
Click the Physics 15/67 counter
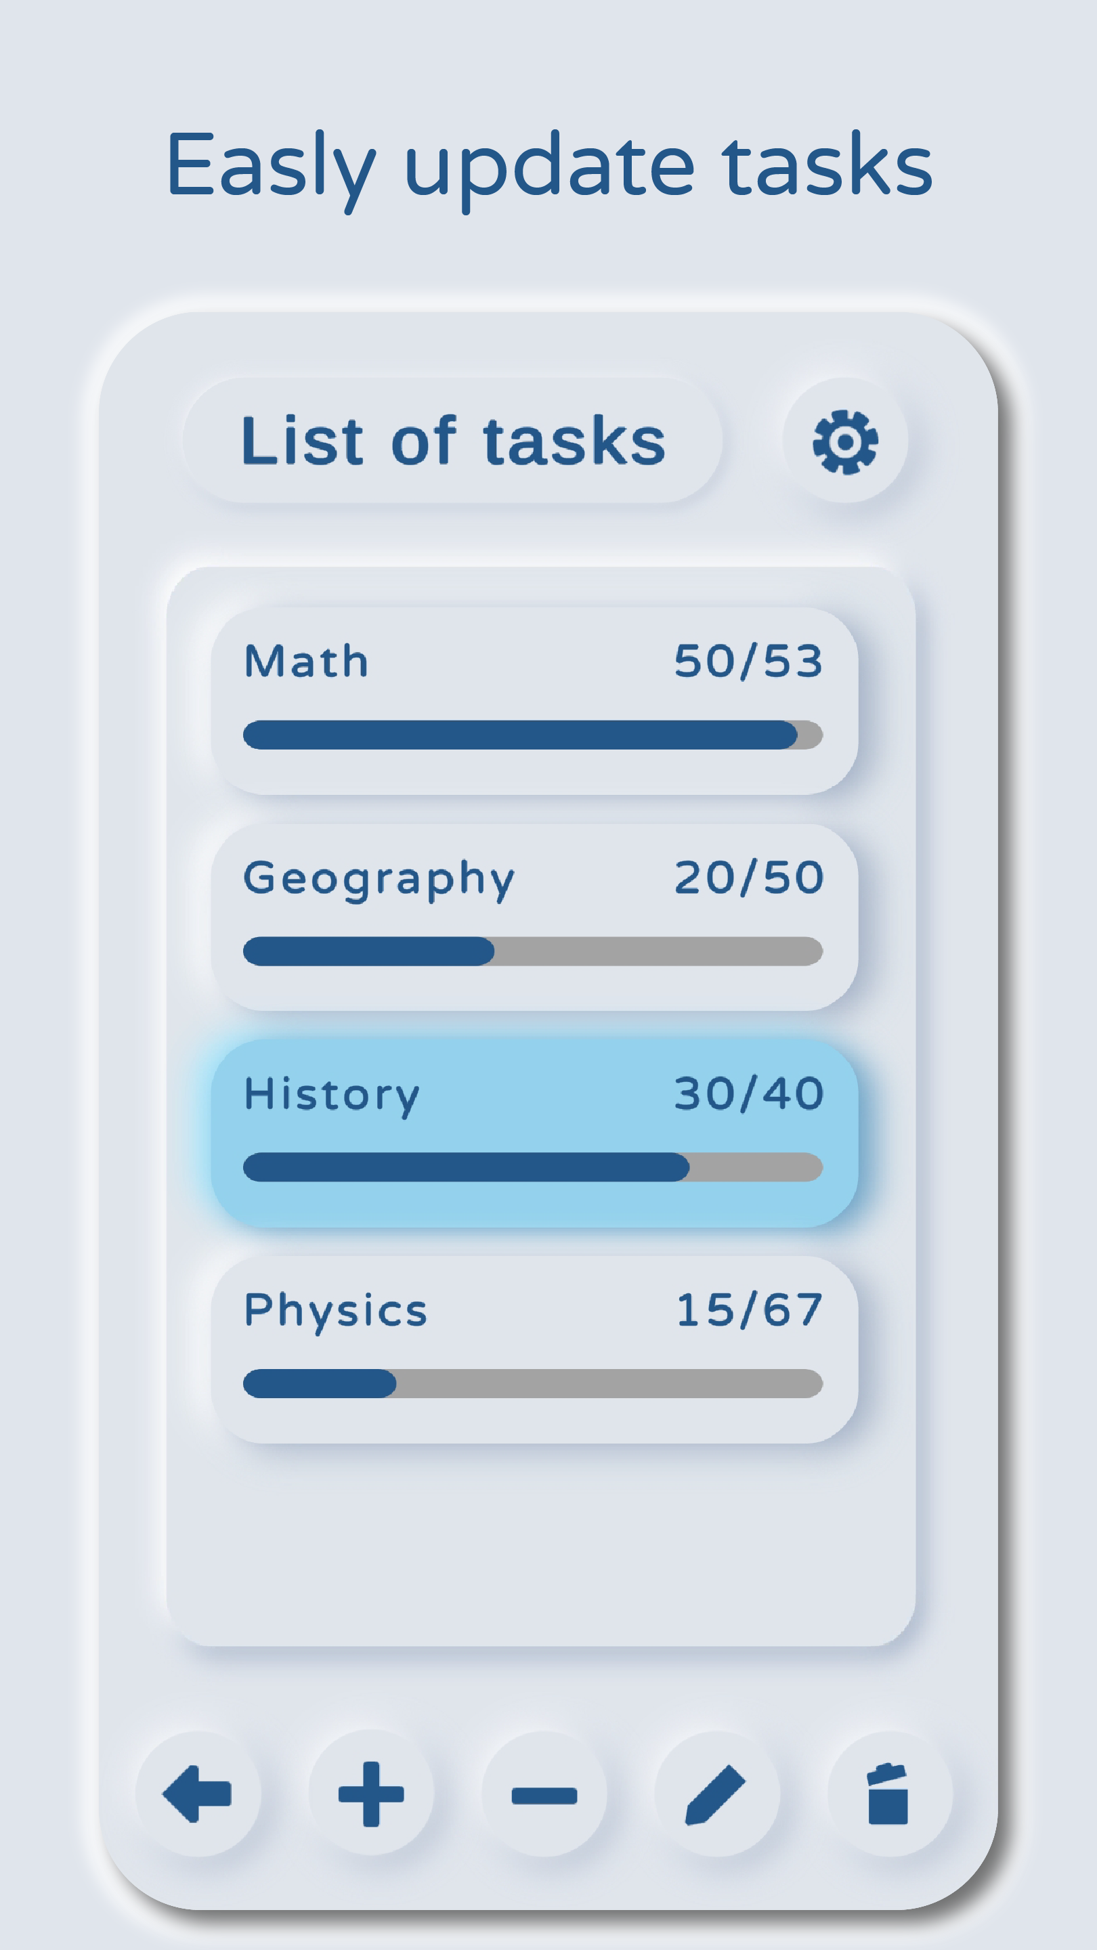point(749,1310)
